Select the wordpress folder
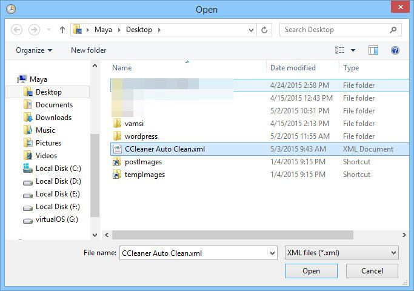This screenshot has height=291, width=414. click(141, 136)
